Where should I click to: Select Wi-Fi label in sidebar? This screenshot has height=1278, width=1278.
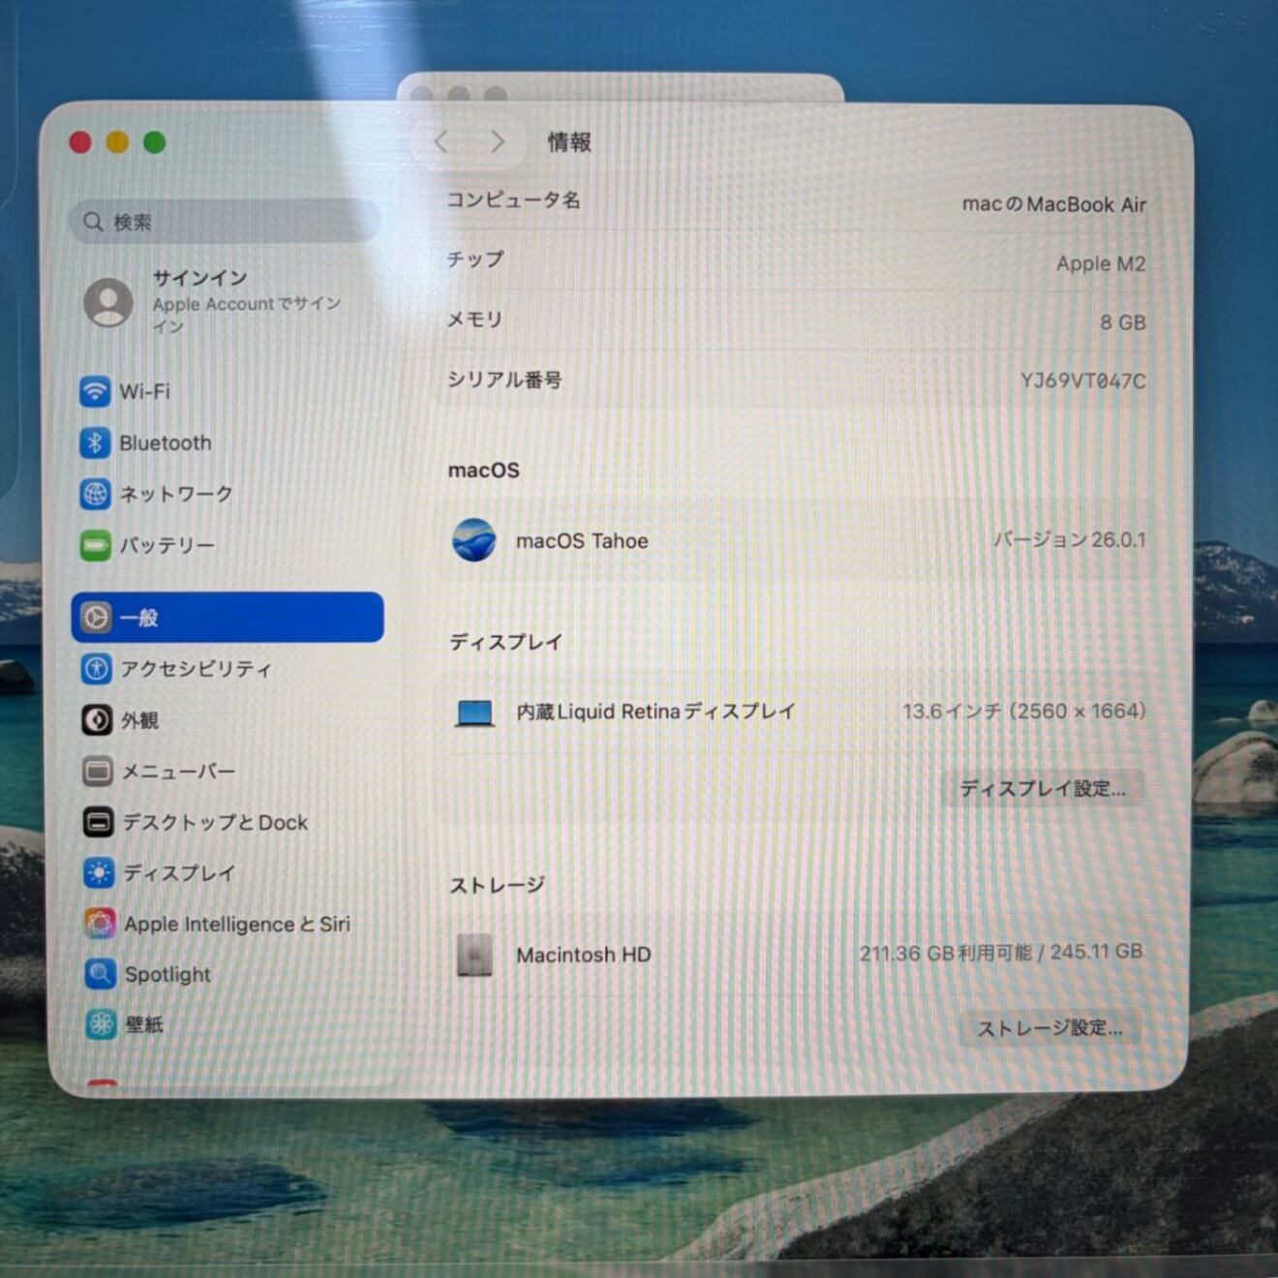tap(144, 391)
